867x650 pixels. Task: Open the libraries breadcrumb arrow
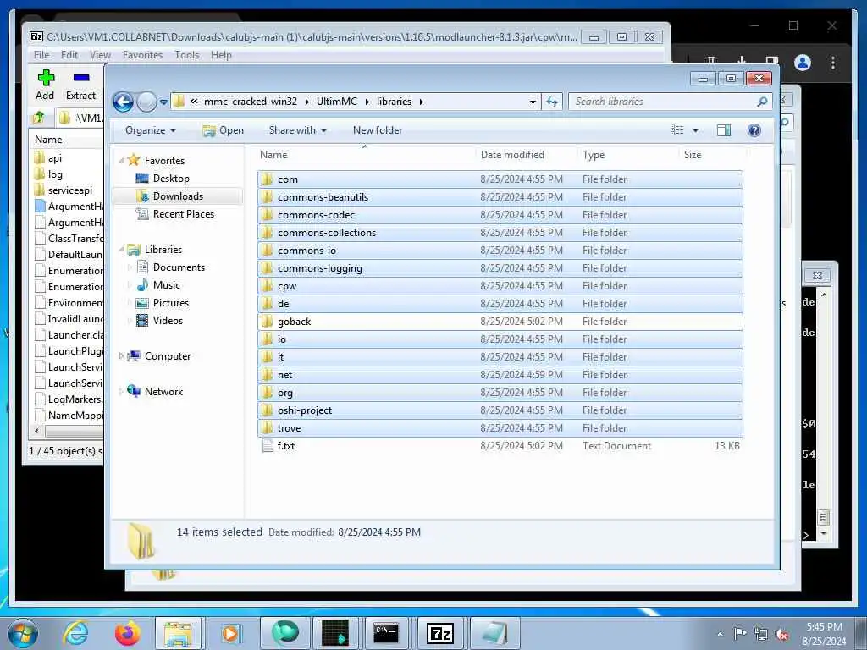[422, 102]
